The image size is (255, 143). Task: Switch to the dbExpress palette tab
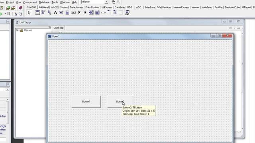(x=107, y=8)
